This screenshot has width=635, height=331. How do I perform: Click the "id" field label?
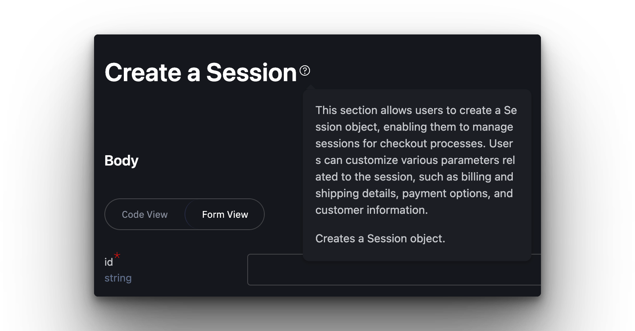pos(108,262)
